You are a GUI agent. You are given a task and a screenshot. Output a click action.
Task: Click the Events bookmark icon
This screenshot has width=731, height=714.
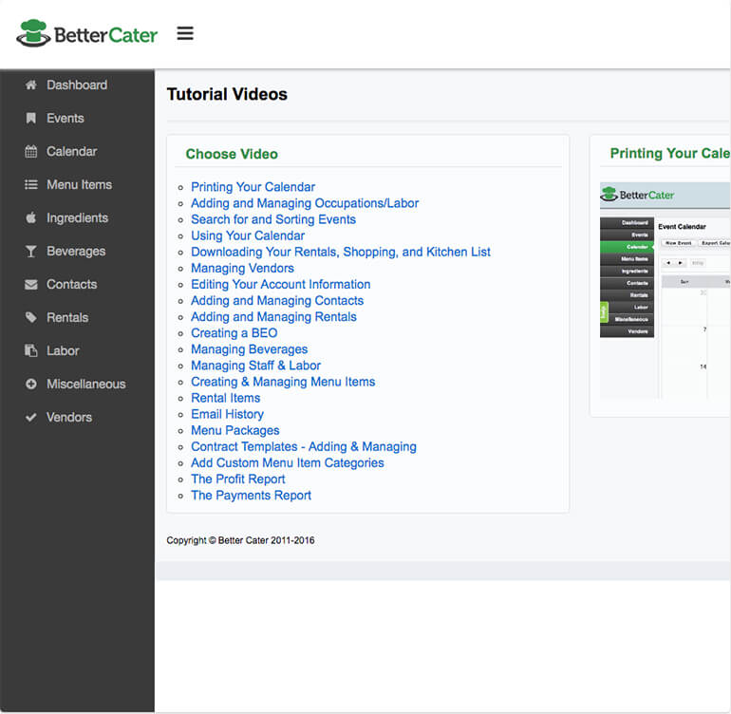click(x=30, y=118)
